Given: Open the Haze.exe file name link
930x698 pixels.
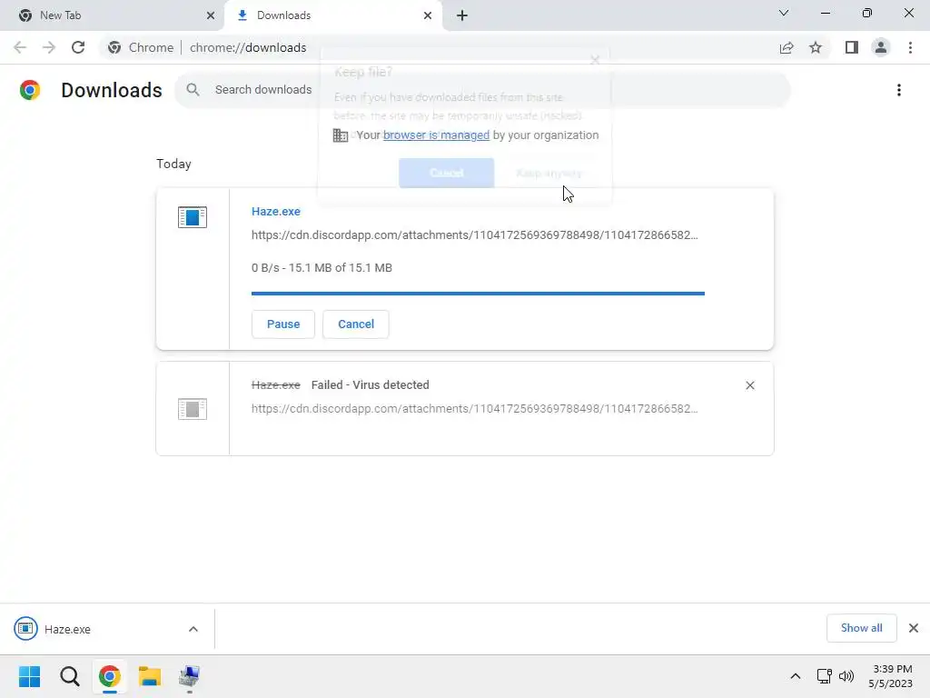Looking at the screenshot, I should (x=276, y=211).
